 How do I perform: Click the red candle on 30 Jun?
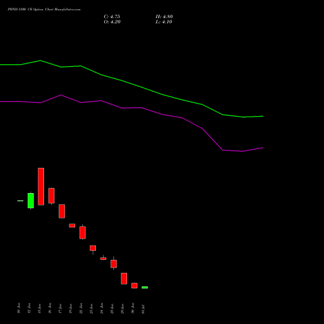(x=134, y=286)
